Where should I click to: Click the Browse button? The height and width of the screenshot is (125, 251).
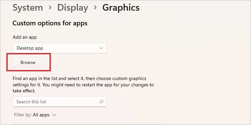coord(28,62)
